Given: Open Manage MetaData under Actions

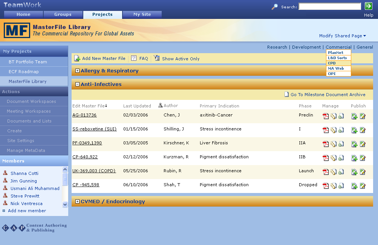Looking at the screenshot, I should [x=34, y=150].
